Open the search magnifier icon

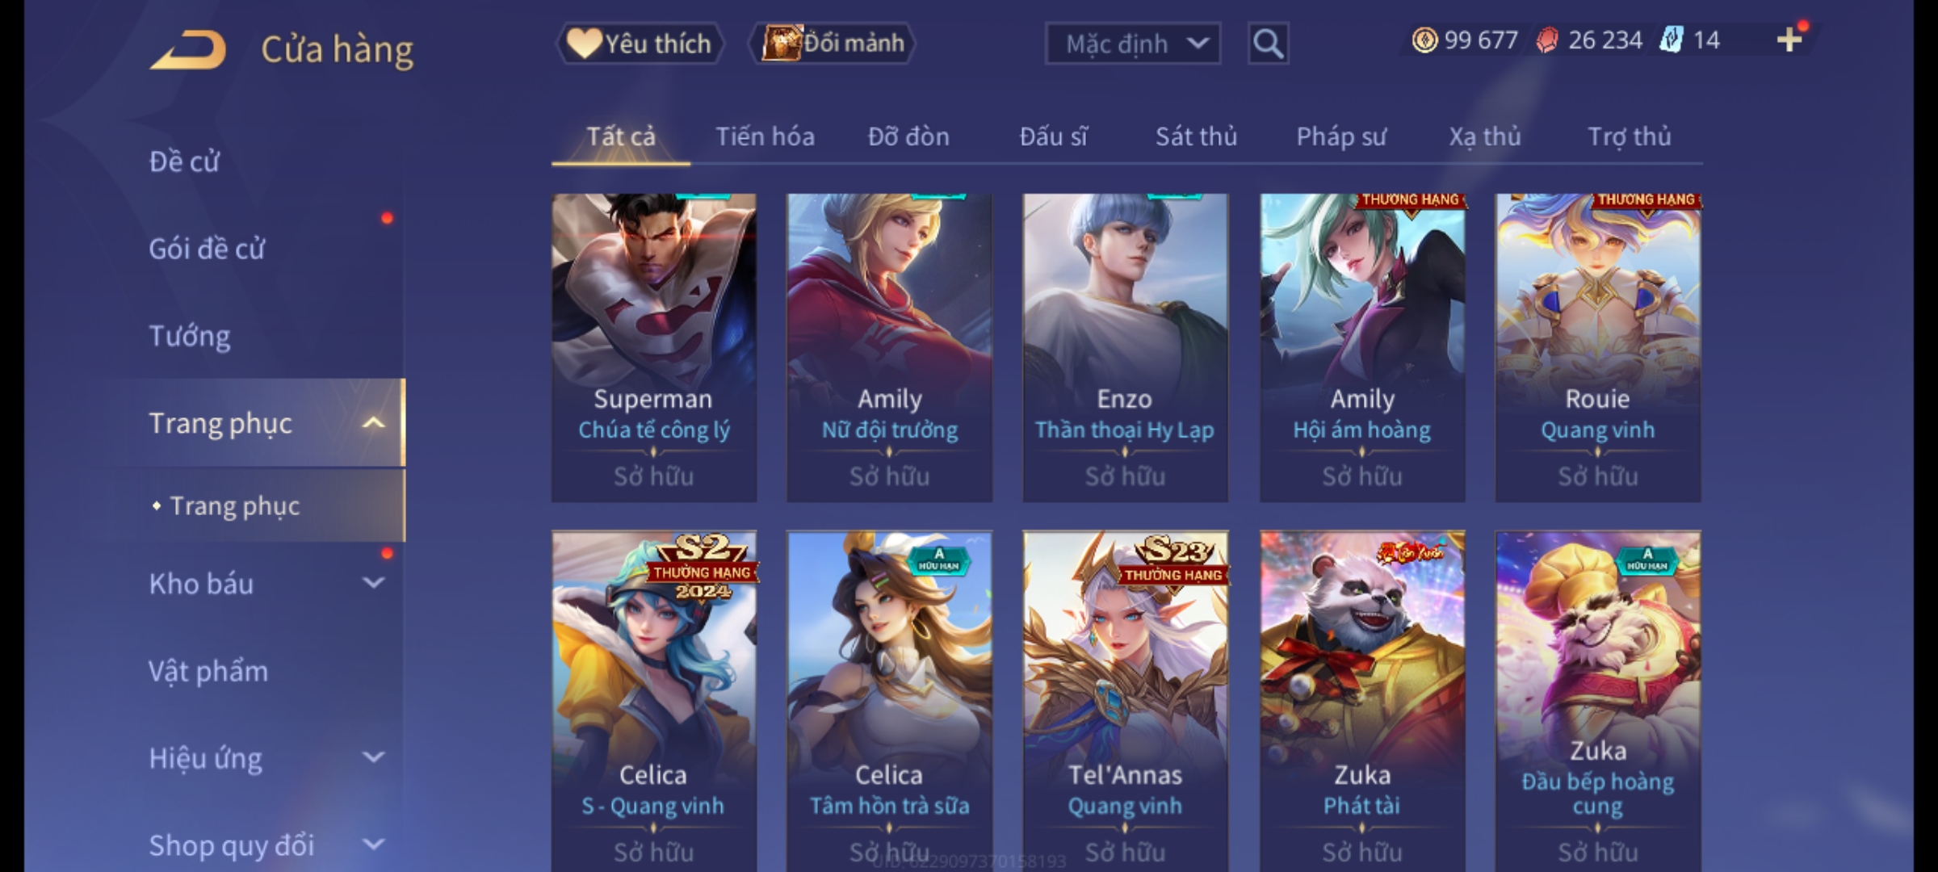point(1268,44)
